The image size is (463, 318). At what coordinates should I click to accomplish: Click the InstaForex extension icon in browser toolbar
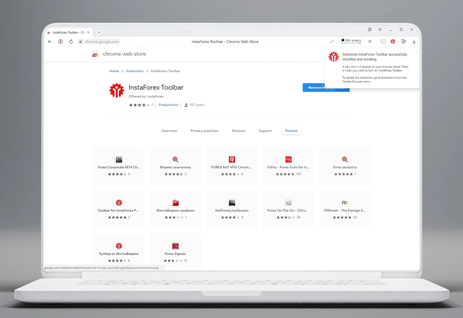coord(393,42)
